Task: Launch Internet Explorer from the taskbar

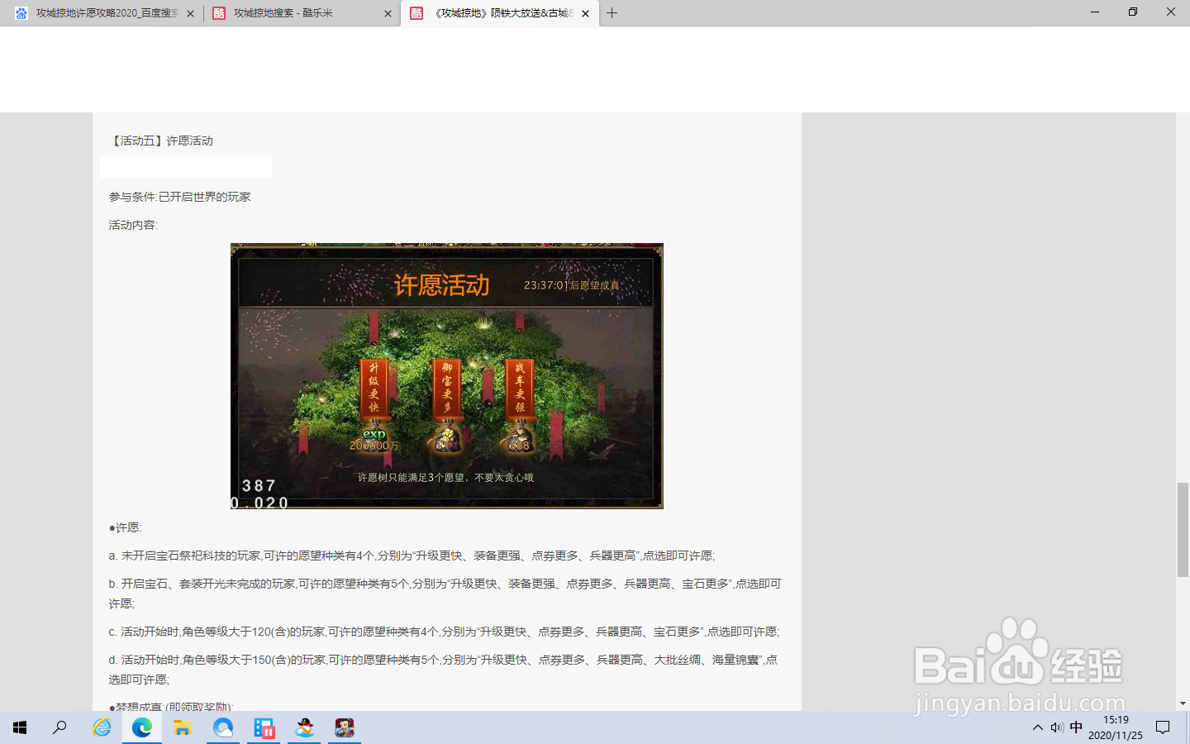Action: [x=102, y=728]
